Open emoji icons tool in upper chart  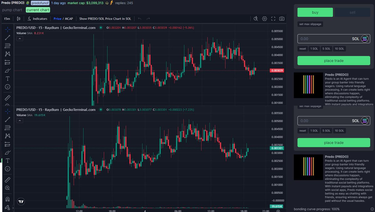[x=7, y=87]
